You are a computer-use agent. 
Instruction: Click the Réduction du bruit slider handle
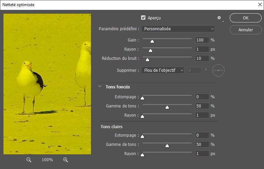(x=147, y=60)
